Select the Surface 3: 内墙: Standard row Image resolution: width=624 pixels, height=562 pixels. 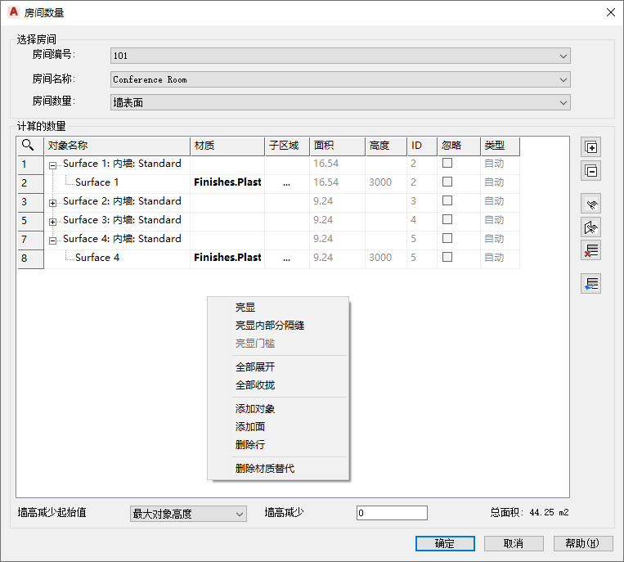coord(122,220)
